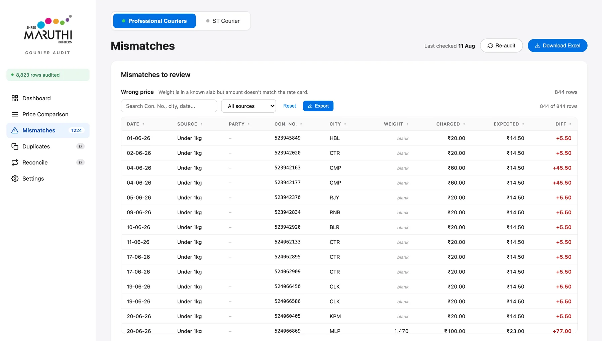Focus the Search Con. No., city, date field
The image size is (602, 341).
click(169, 106)
